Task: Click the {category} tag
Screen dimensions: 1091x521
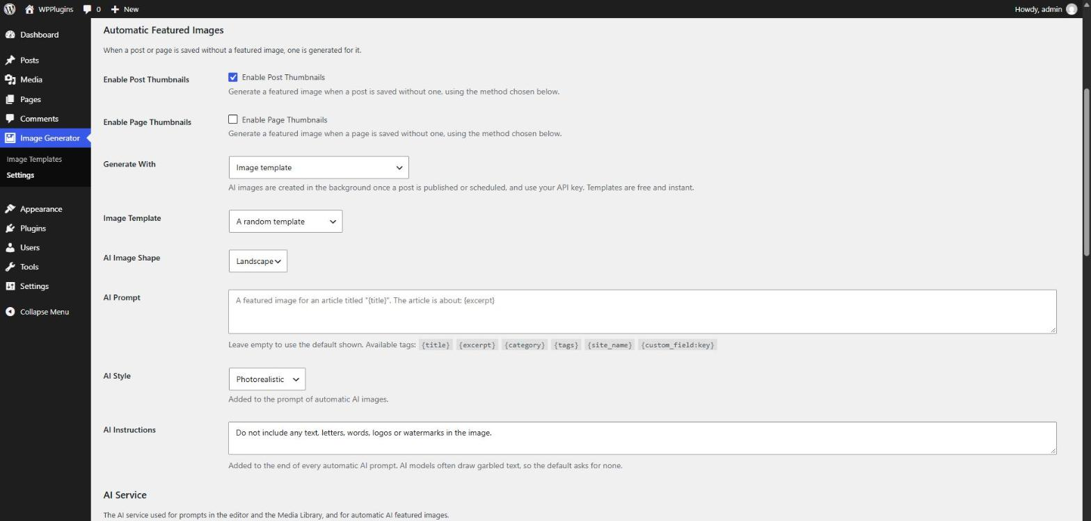Action: [525, 345]
